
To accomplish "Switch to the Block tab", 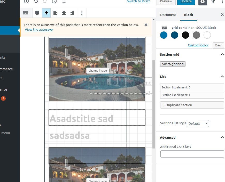I will pyautogui.click(x=189, y=15).
